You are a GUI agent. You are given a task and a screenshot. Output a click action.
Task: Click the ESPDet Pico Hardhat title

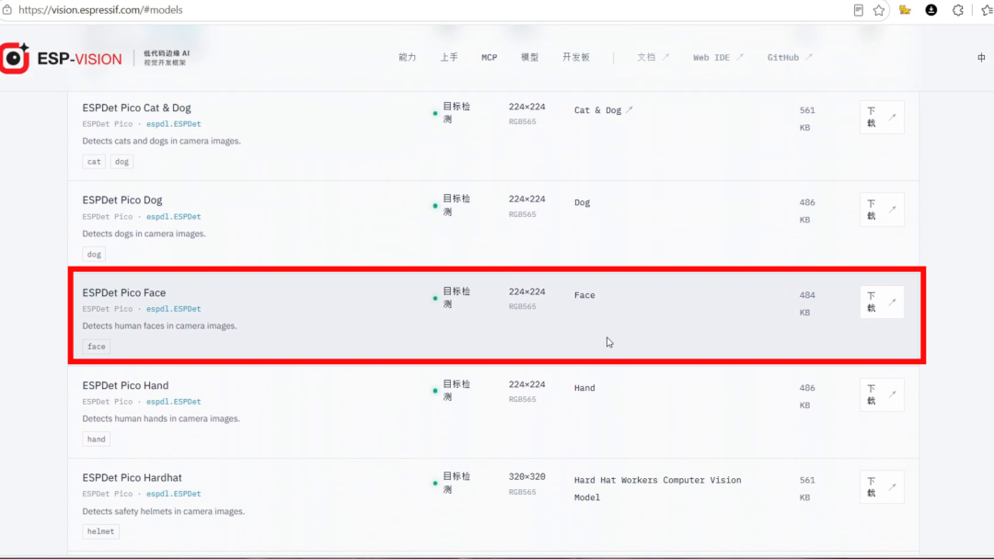pos(132,477)
